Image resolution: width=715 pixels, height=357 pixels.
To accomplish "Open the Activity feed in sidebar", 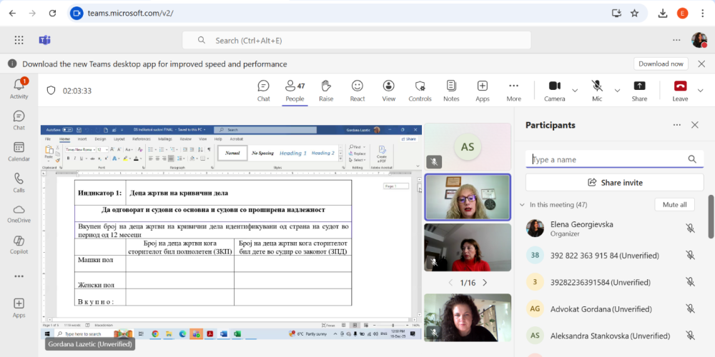I will [19, 89].
